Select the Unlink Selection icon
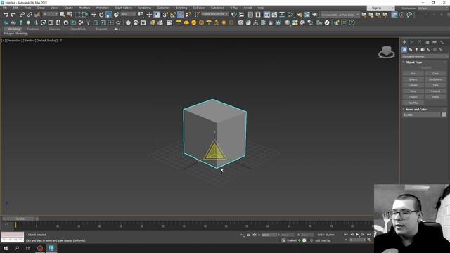This screenshot has width=450, height=253. [x=30, y=15]
